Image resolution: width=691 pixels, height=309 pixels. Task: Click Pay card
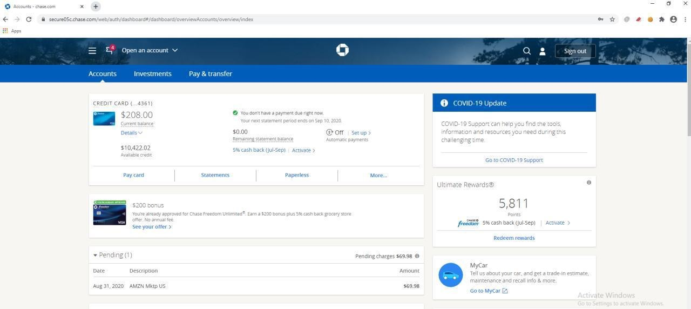133,175
